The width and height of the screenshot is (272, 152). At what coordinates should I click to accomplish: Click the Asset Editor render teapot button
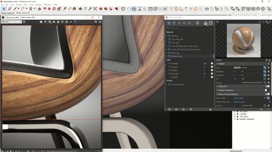point(206,23)
